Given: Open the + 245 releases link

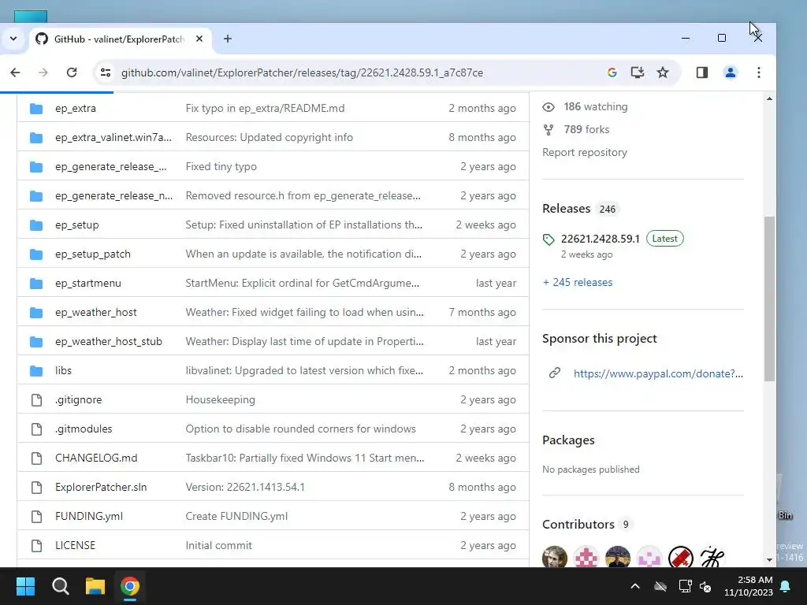Looking at the screenshot, I should point(578,283).
